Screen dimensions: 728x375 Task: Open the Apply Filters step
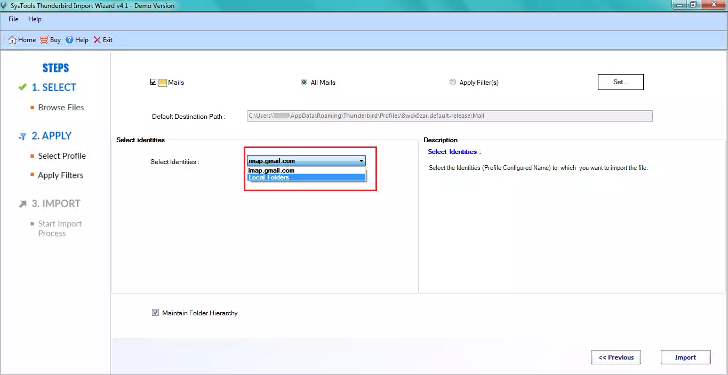pyautogui.click(x=61, y=175)
